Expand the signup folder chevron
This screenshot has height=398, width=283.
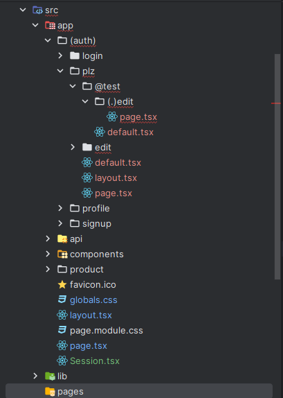point(60,224)
